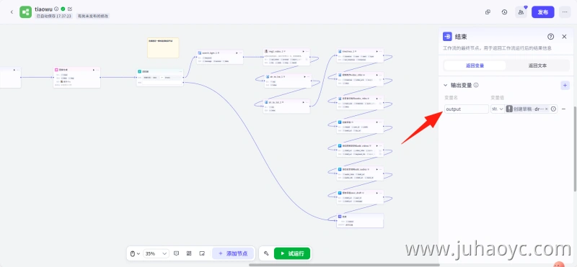Open the collaborators icon beside publish button
Image resolution: width=577 pixels, height=267 pixels.
click(521, 12)
